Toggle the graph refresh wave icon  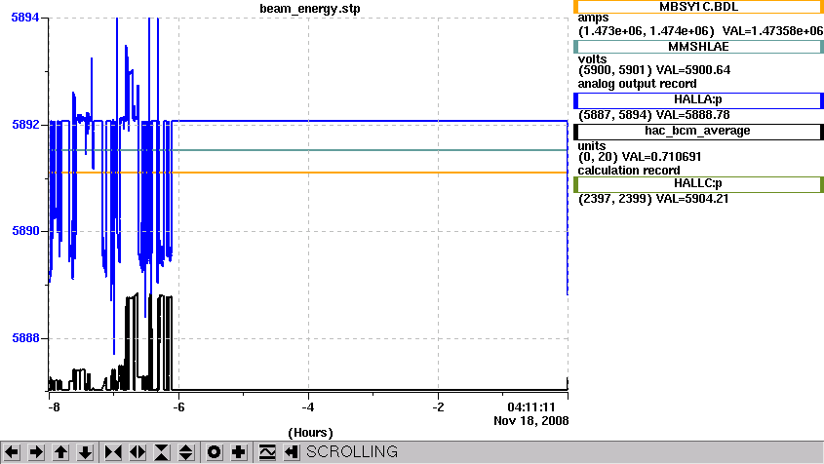[x=267, y=452]
